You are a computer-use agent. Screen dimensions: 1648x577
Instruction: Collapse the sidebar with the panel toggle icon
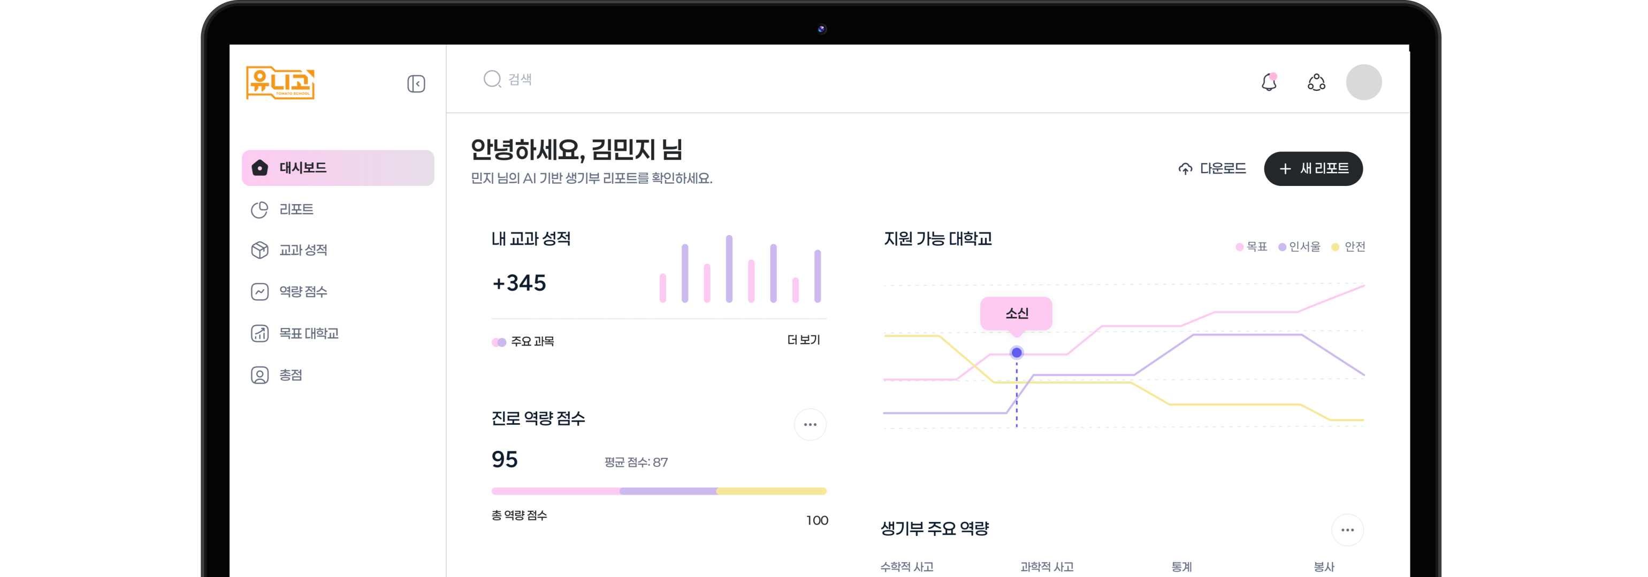click(416, 84)
